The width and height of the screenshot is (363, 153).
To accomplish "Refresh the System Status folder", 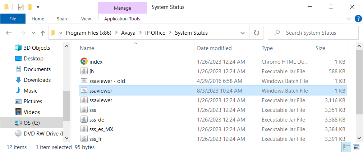I will point(256,33).
